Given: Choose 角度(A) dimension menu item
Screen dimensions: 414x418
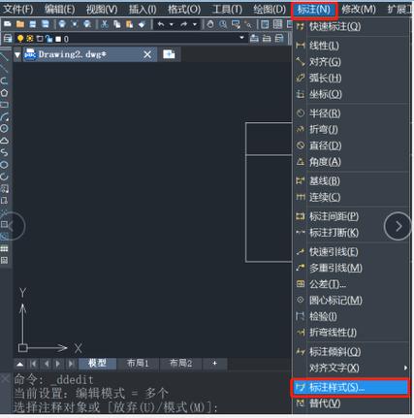Looking at the screenshot, I should coord(352,162).
